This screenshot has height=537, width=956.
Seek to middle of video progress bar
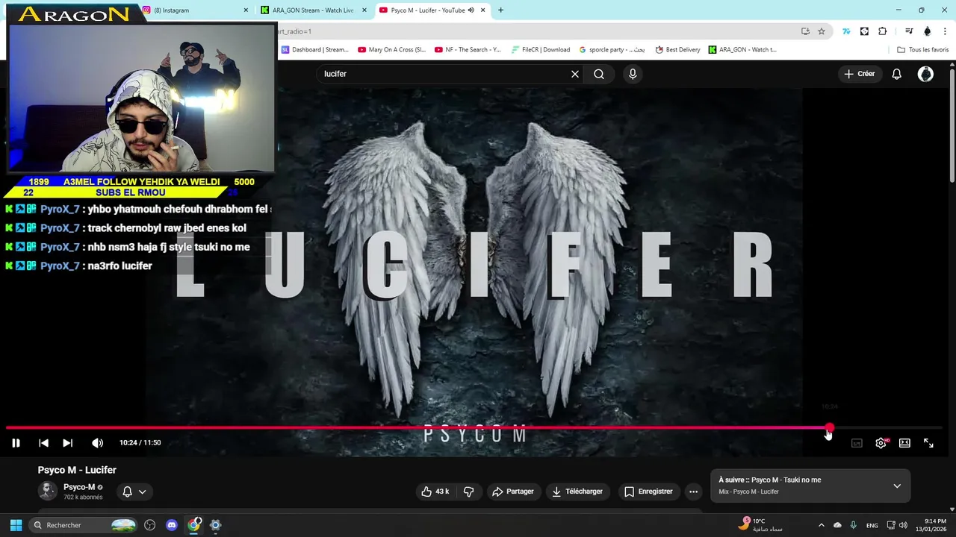474,428
